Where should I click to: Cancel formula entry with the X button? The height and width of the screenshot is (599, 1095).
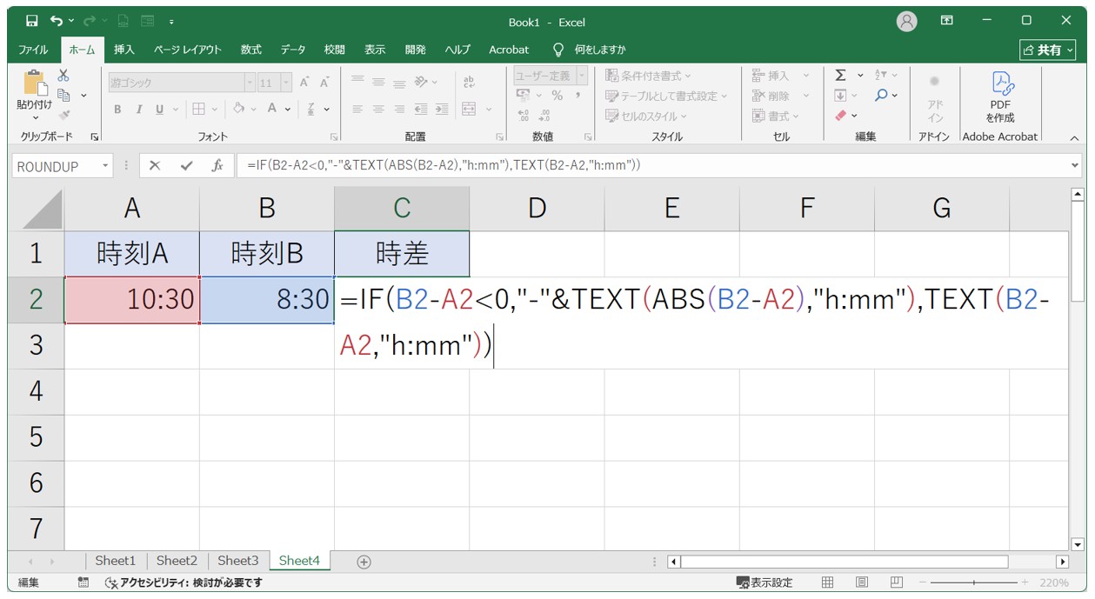[x=155, y=165]
